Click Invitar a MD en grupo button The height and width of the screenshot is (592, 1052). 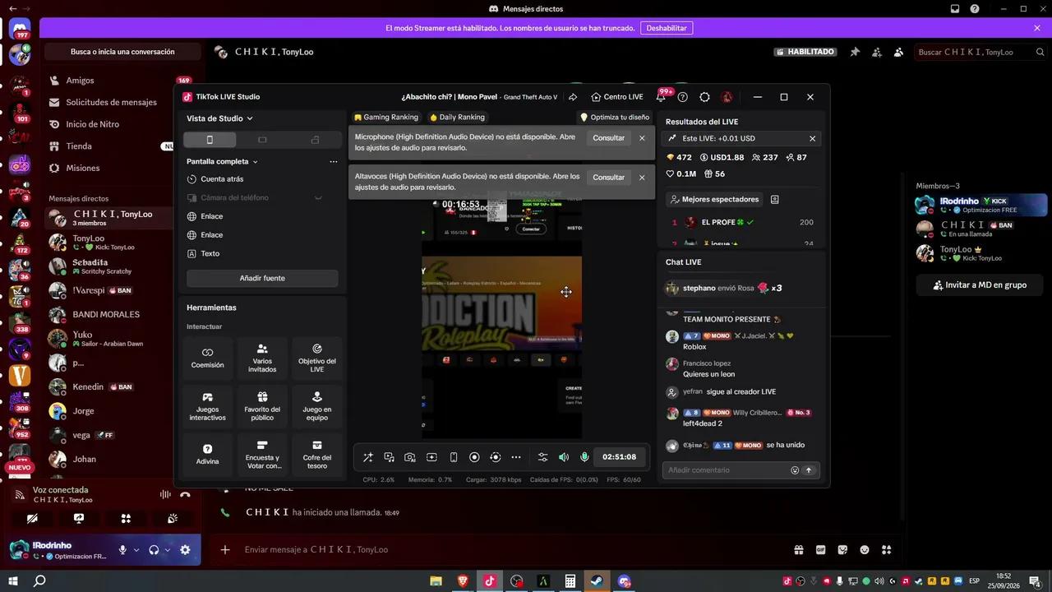980,285
